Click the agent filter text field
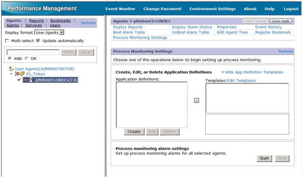This screenshot has width=303, height=178. tap(33, 52)
